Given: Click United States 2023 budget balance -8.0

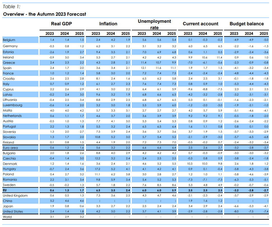Looking at the screenshot, I should click(x=236, y=212).
